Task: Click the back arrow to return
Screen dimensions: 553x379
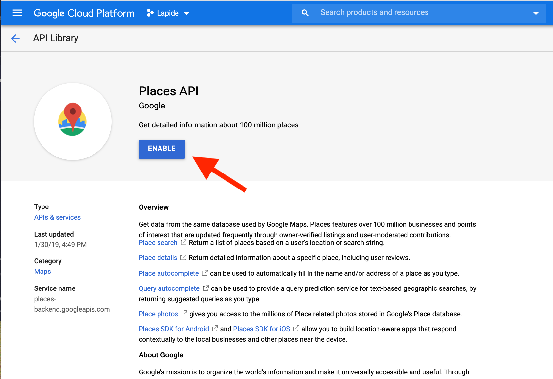Action: coord(15,38)
